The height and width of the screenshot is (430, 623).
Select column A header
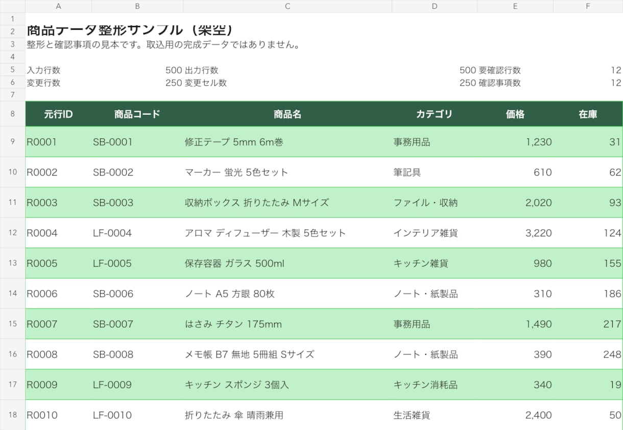click(58, 6)
